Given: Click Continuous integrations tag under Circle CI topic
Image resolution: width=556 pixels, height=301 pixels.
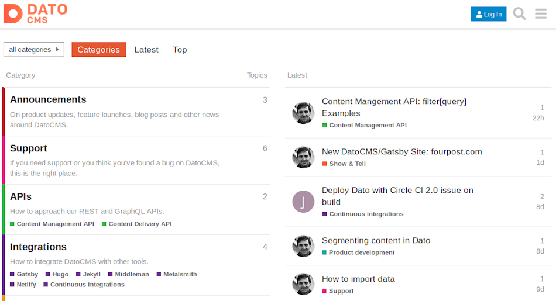Looking at the screenshot, I should (363, 214).
